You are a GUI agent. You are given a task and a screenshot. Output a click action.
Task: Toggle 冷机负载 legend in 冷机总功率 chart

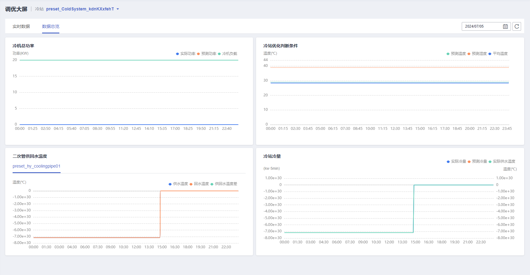[227, 54]
